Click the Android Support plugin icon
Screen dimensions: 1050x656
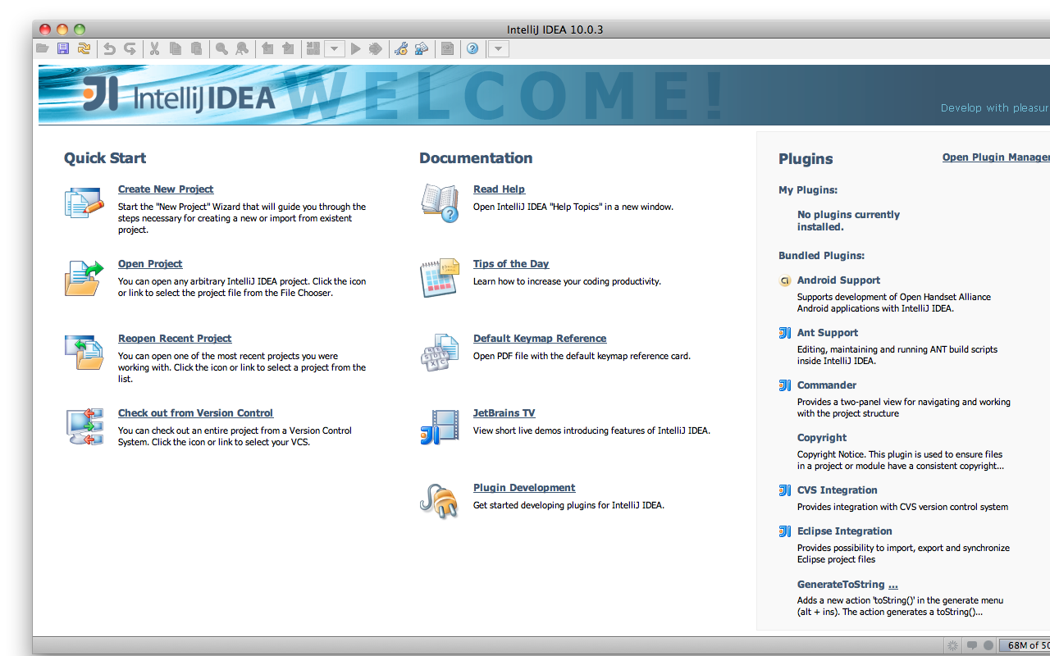(x=785, y=280)
